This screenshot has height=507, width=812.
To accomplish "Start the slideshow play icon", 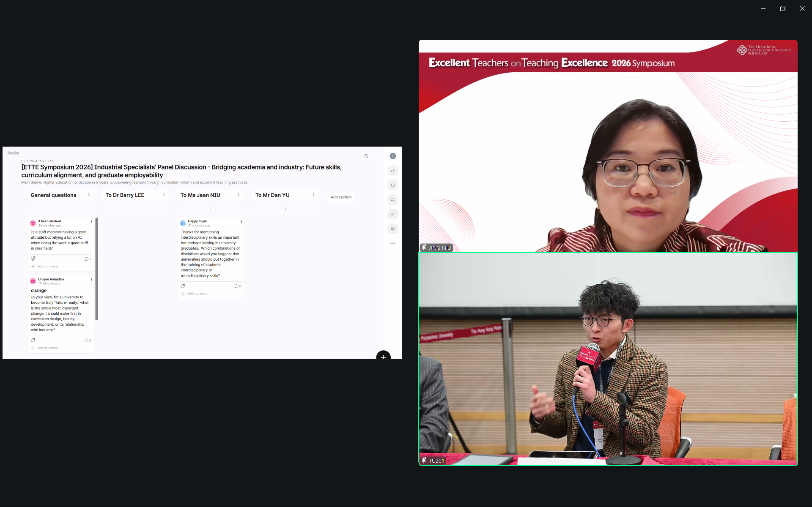I will point(392,214).
